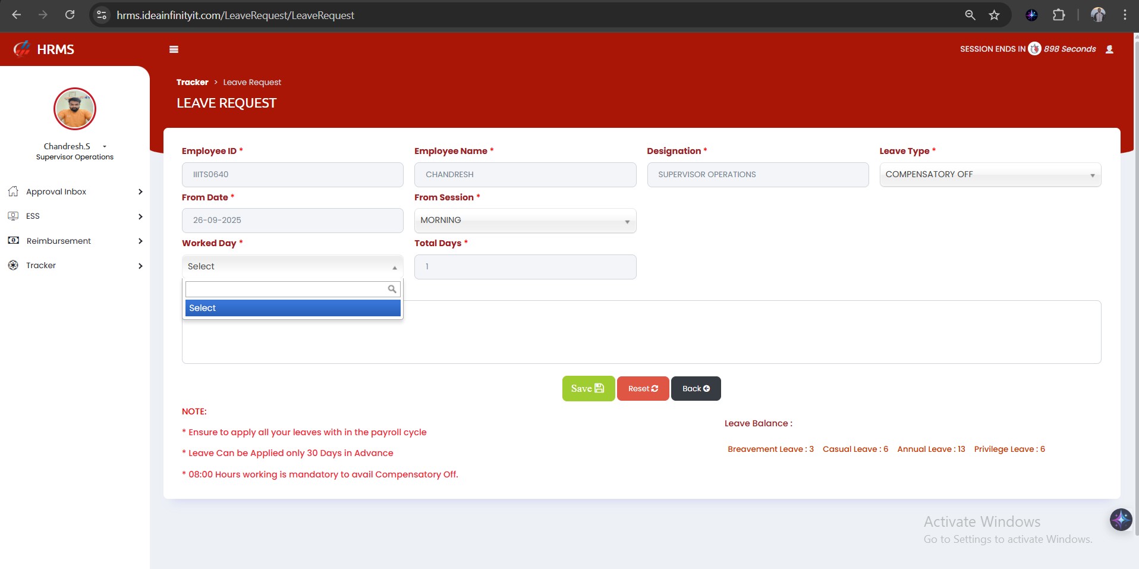The width and height of the screenshot is (1139, 569).
Task: Open the Leave Type dropdown
Action: coord(990,175)
